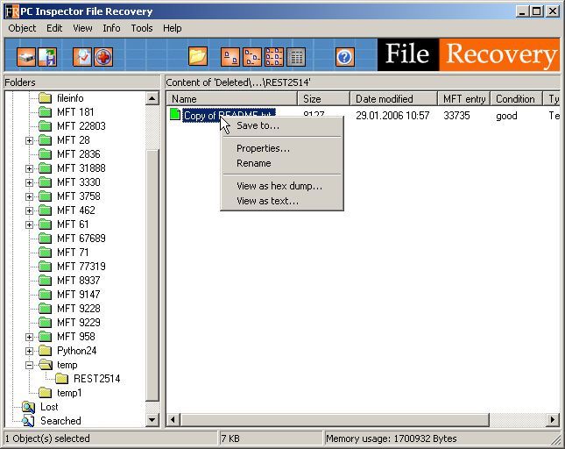565x449 pixels.
Task: Click the date 29.01.2006 10:57 cell
Action: (392, 116)
